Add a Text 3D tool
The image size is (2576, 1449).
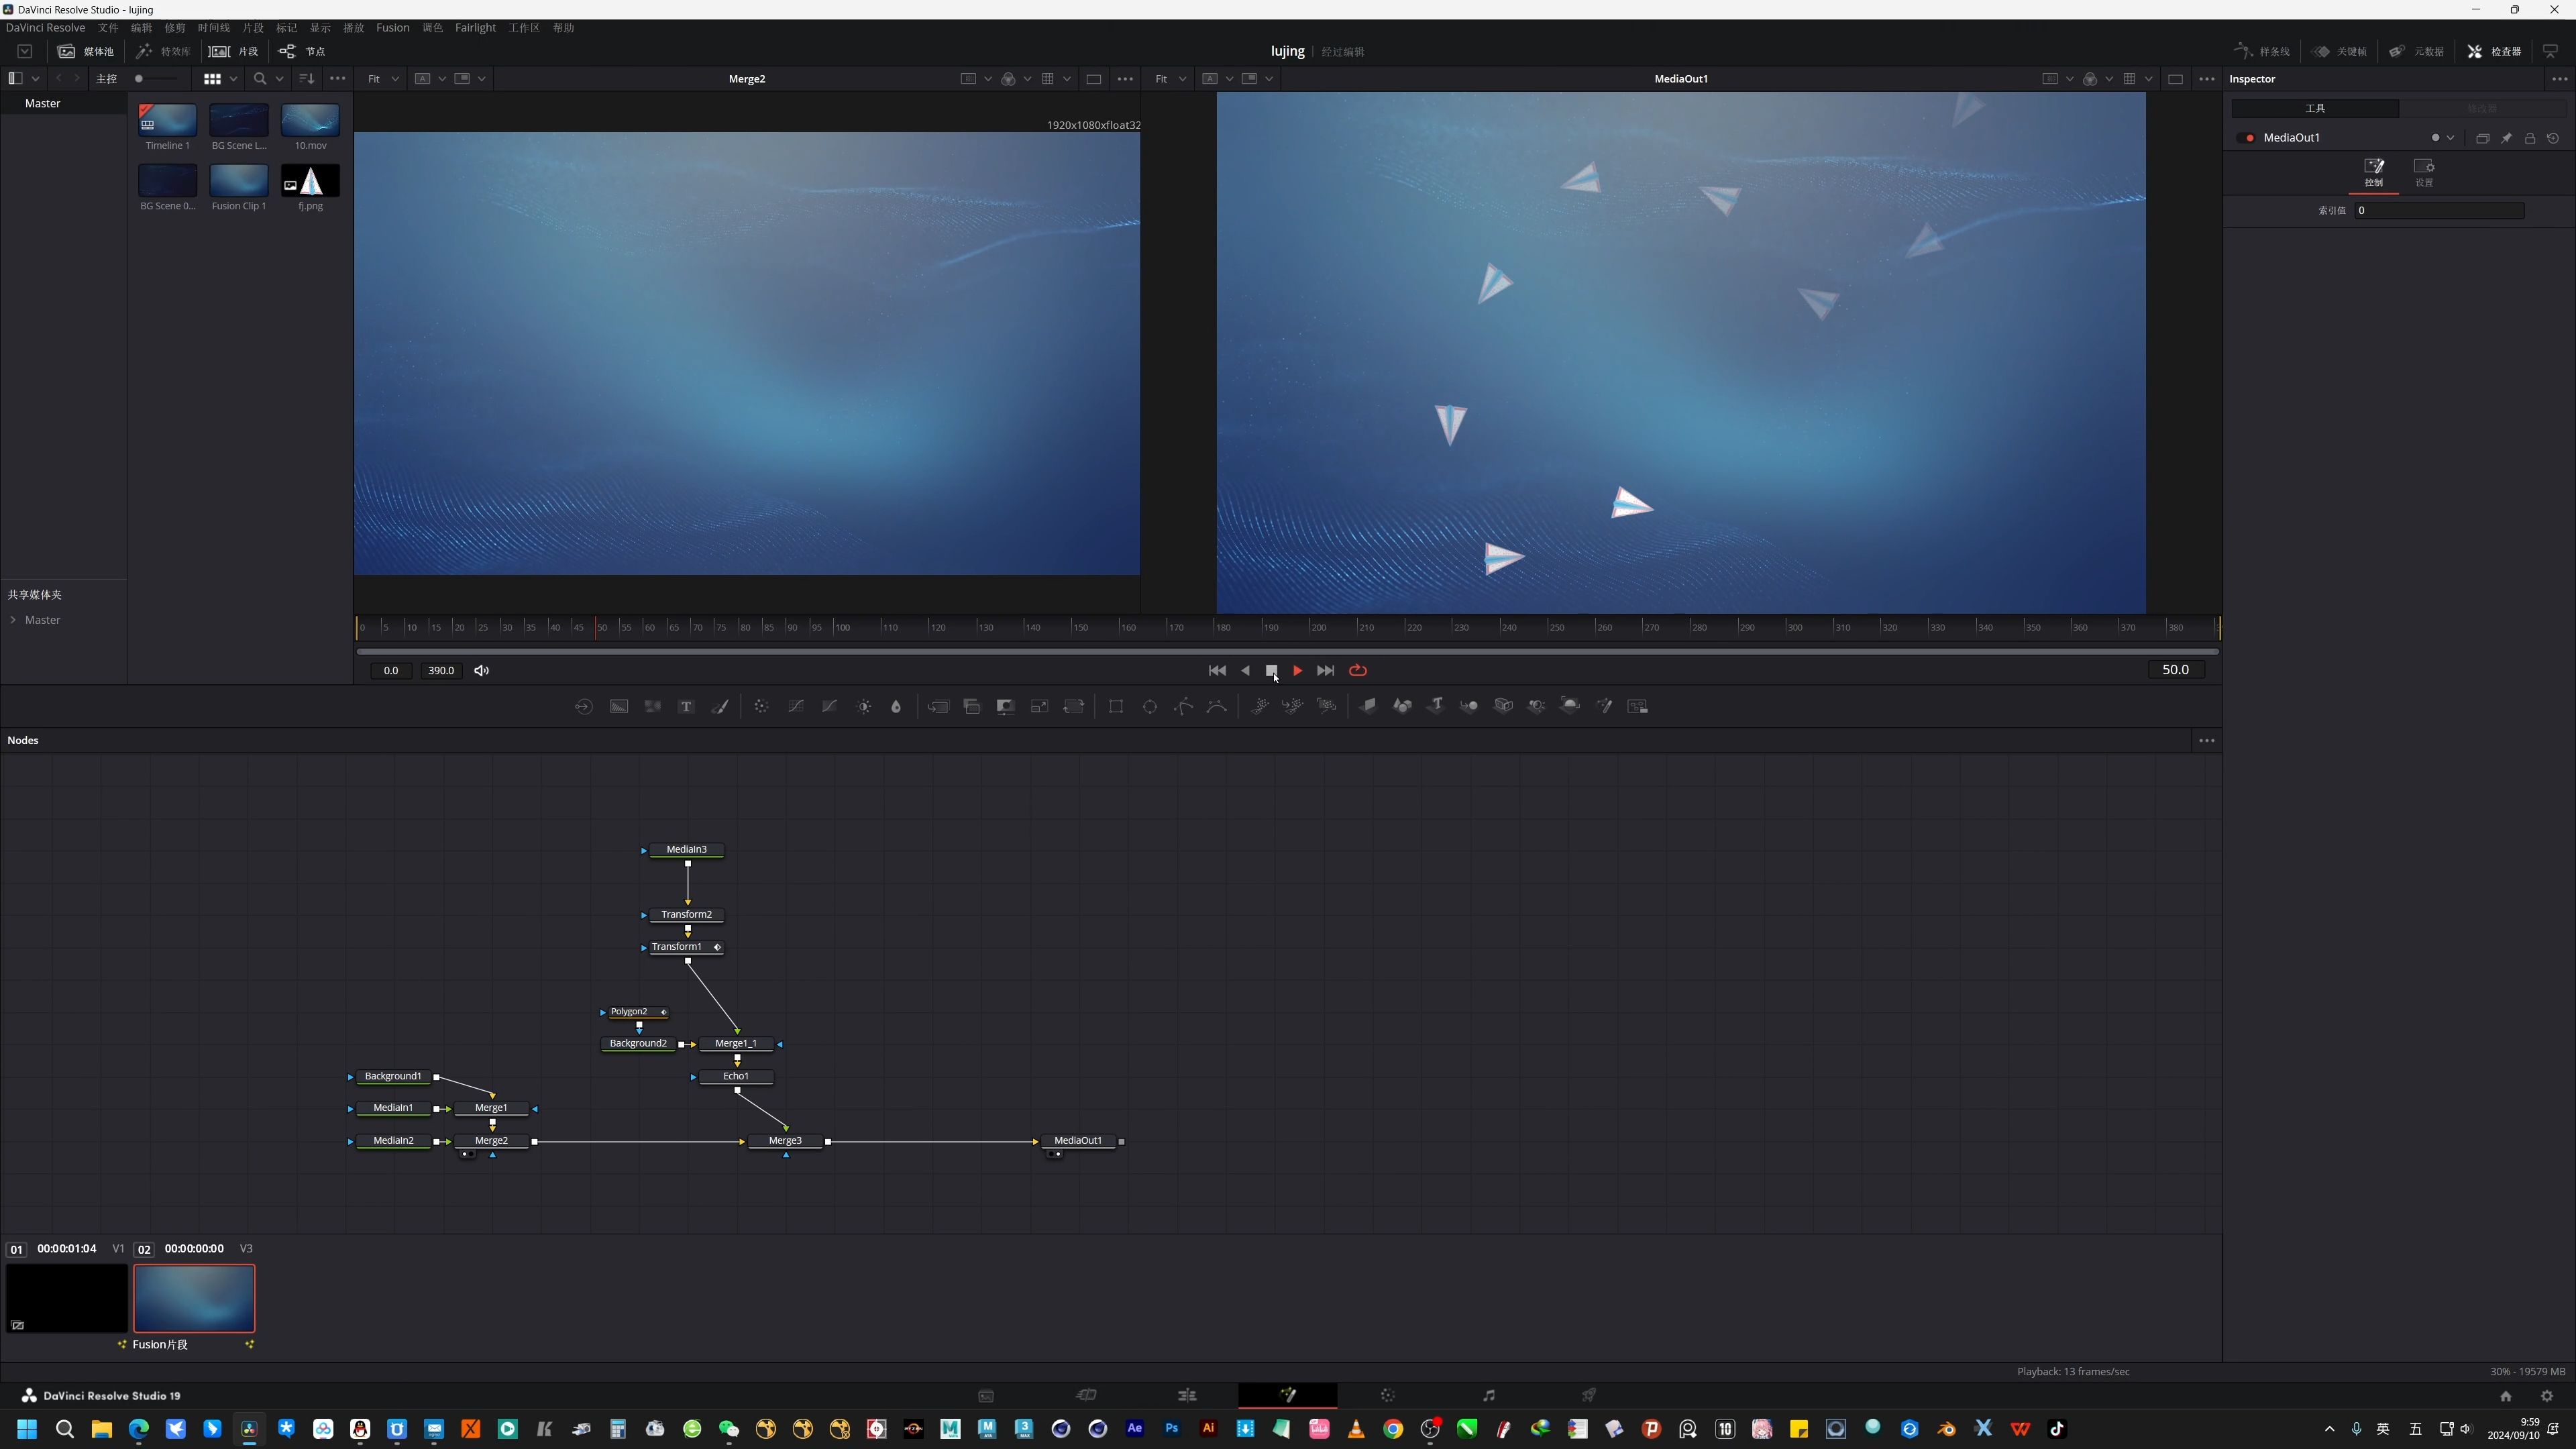[x=1436, y=706]
